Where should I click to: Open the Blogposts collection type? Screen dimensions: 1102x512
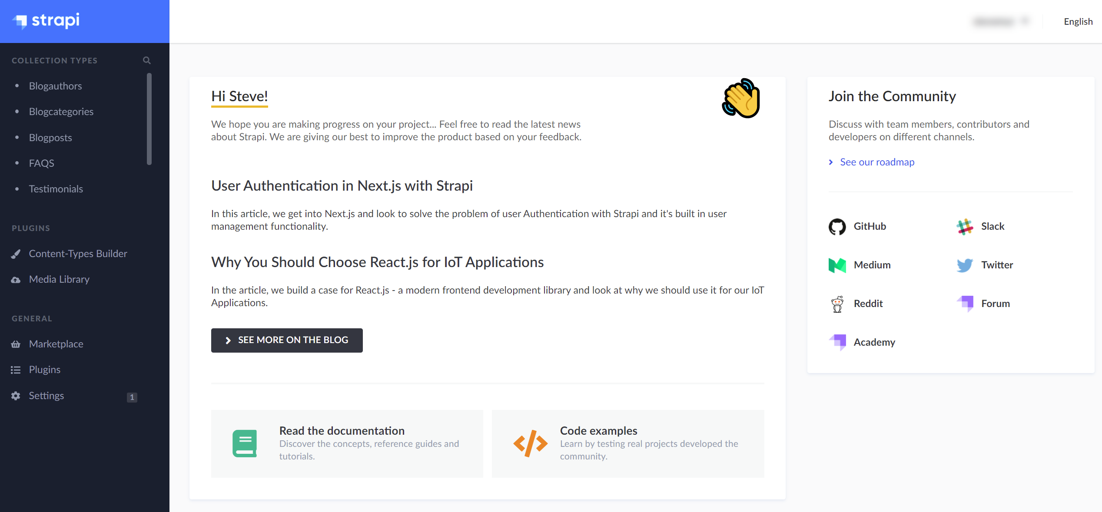tap(50, 138)
